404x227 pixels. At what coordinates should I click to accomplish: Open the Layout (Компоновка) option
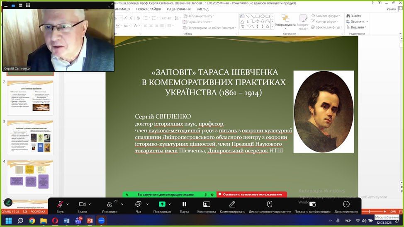(x=207, y=205)
